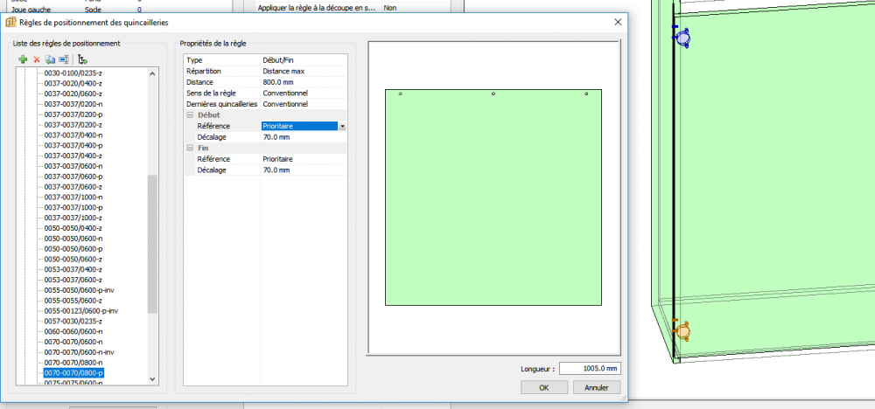This screenshot has height=409, width=875.
Task: Select rule 0037-0037/0400-z
Action: click(x=73, y=156)
